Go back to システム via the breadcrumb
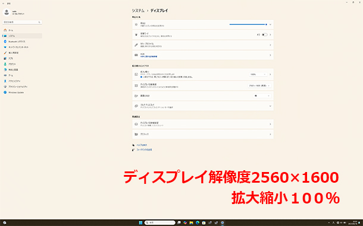The image size is (363, 226). [x=138, y=11]
